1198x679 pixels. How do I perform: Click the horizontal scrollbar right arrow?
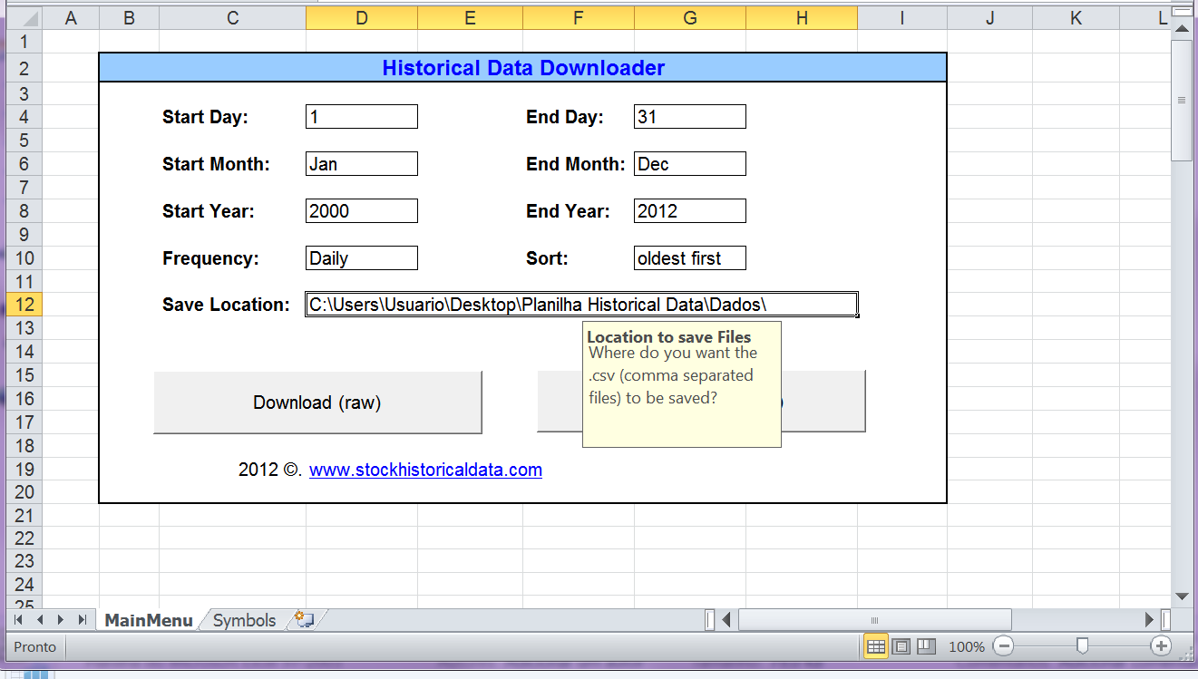pos(1149,620)
